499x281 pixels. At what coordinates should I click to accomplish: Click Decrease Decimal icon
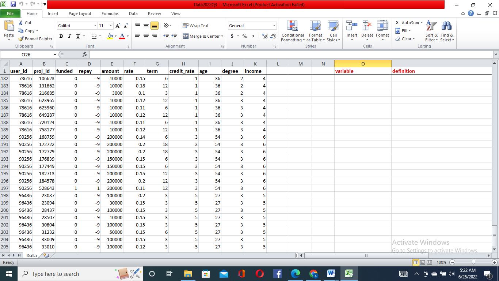[x=273, y=36]
